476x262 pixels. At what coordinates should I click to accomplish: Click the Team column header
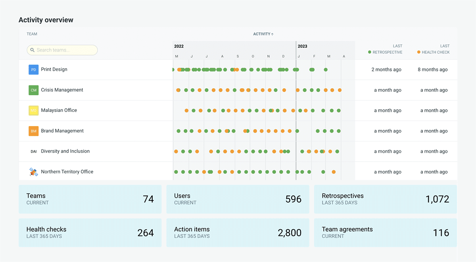click(32, 34)
